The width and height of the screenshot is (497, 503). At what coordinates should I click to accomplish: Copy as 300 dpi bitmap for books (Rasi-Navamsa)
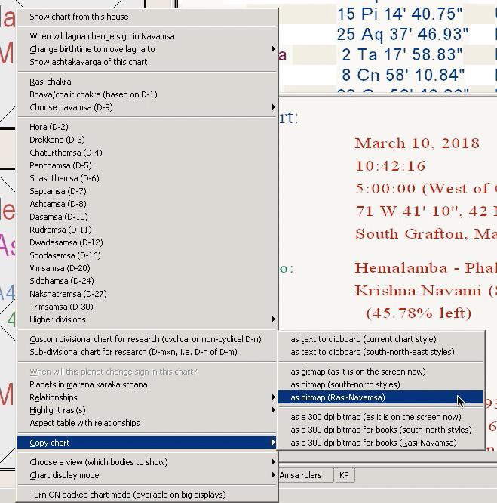click(x=373, y=443)
